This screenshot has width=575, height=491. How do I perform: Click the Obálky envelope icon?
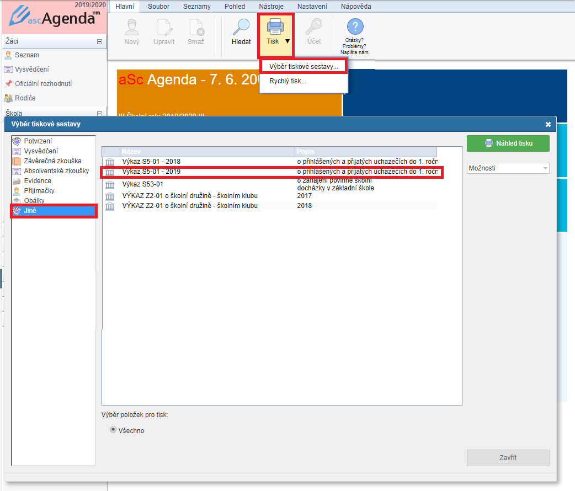17,201
